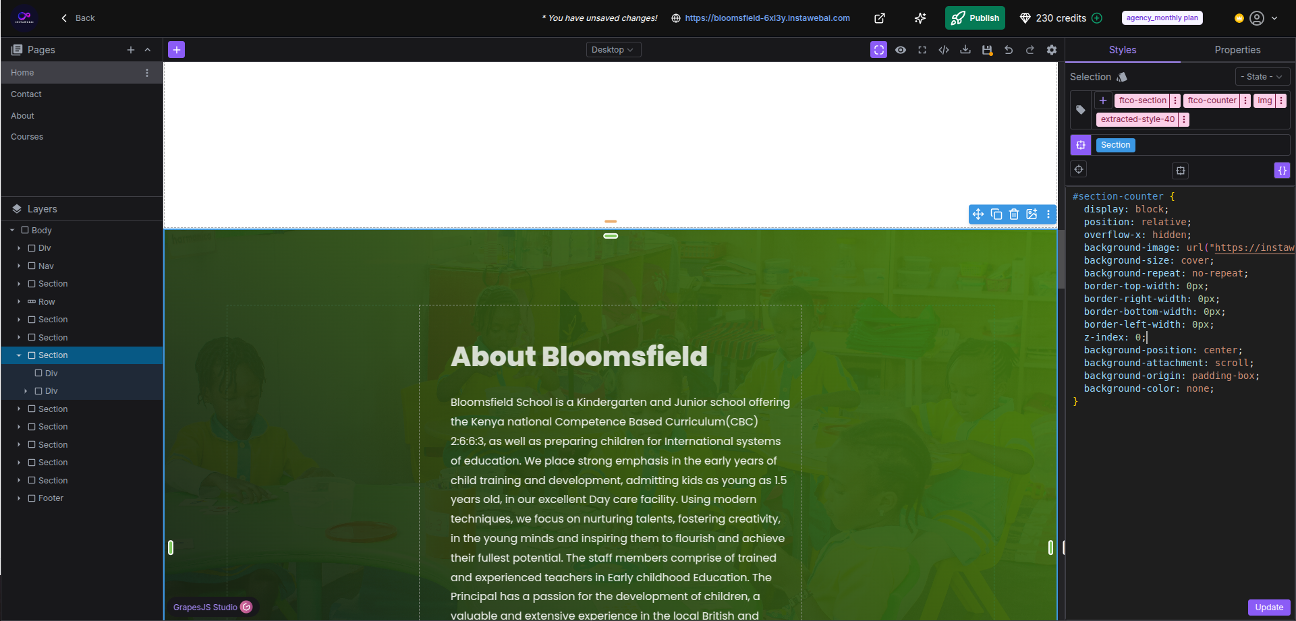Screen dimensions: 1296x621
Task: Toggle the {} code view in the Styles panel
Action: click(x=1282, y=171)
